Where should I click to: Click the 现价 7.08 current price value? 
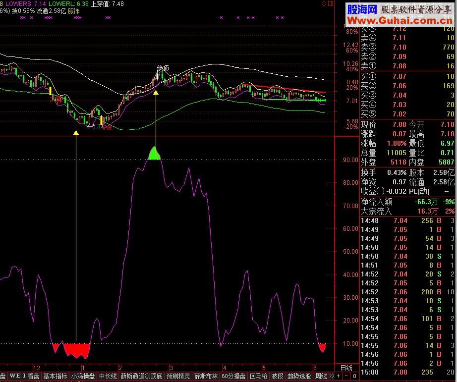coord(400,124)
